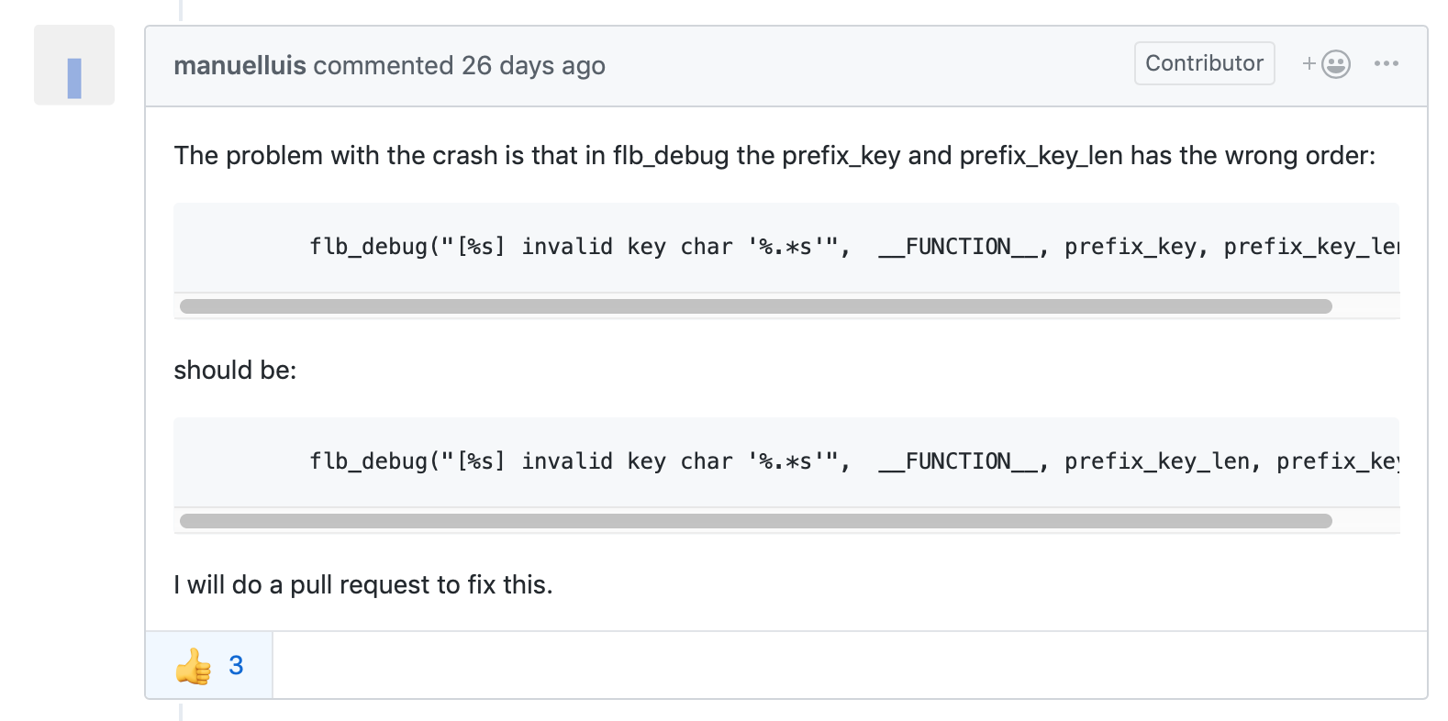Open manuelluis's profile avatar
Viewport: 1448px width, 721px height.
(74, 66)
